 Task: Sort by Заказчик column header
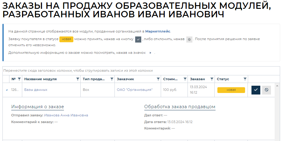coord(125,79)
